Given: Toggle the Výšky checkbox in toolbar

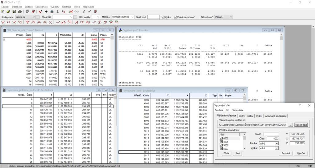Looking at the screenshot, I should point(163,17).
